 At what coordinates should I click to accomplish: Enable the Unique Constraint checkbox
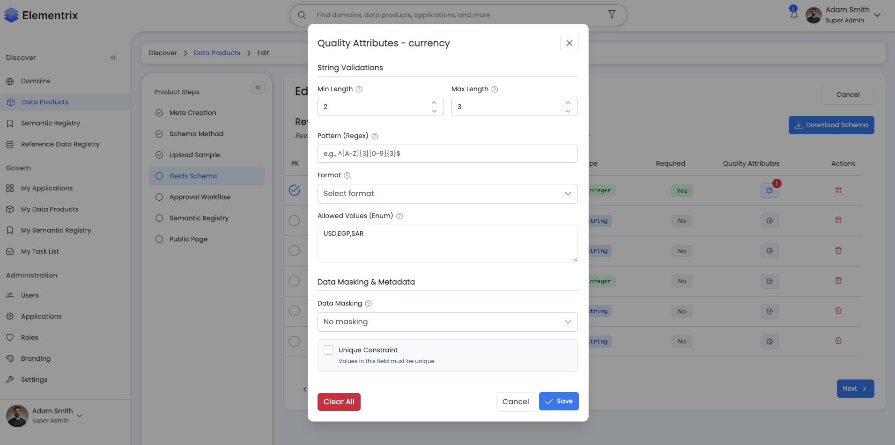coord(329,350)
